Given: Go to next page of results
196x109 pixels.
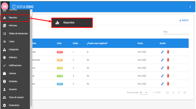Looking at the screenshot, I should [x=179, y=92].
